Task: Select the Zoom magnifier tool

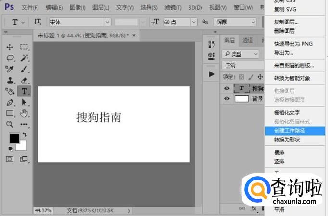Action: [x=10, y=124]
